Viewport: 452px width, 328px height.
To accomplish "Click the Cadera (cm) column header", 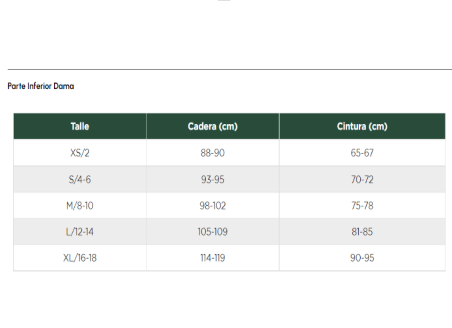I will tap(213, 126).
